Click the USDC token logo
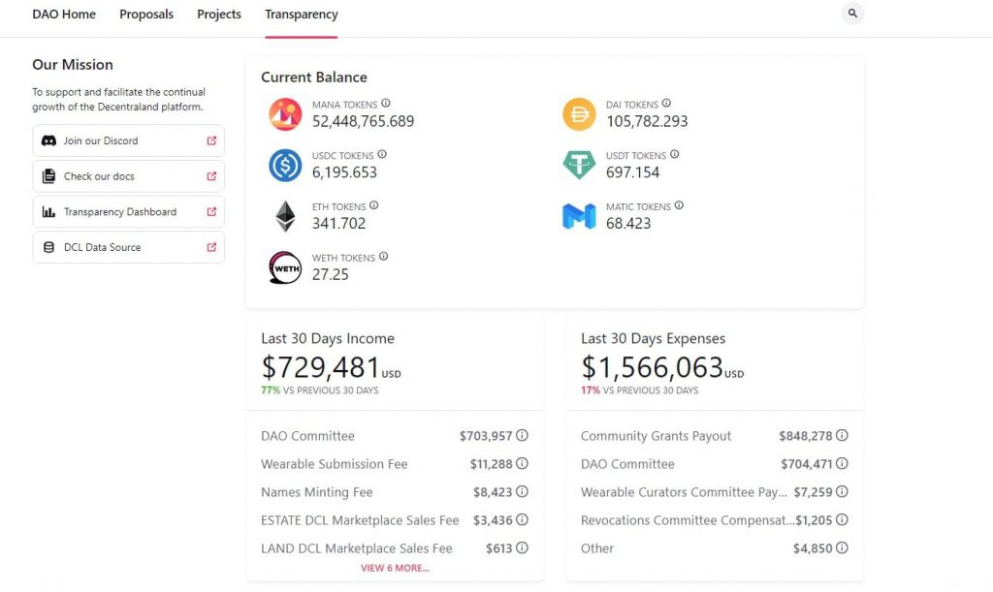 (285, 166)
